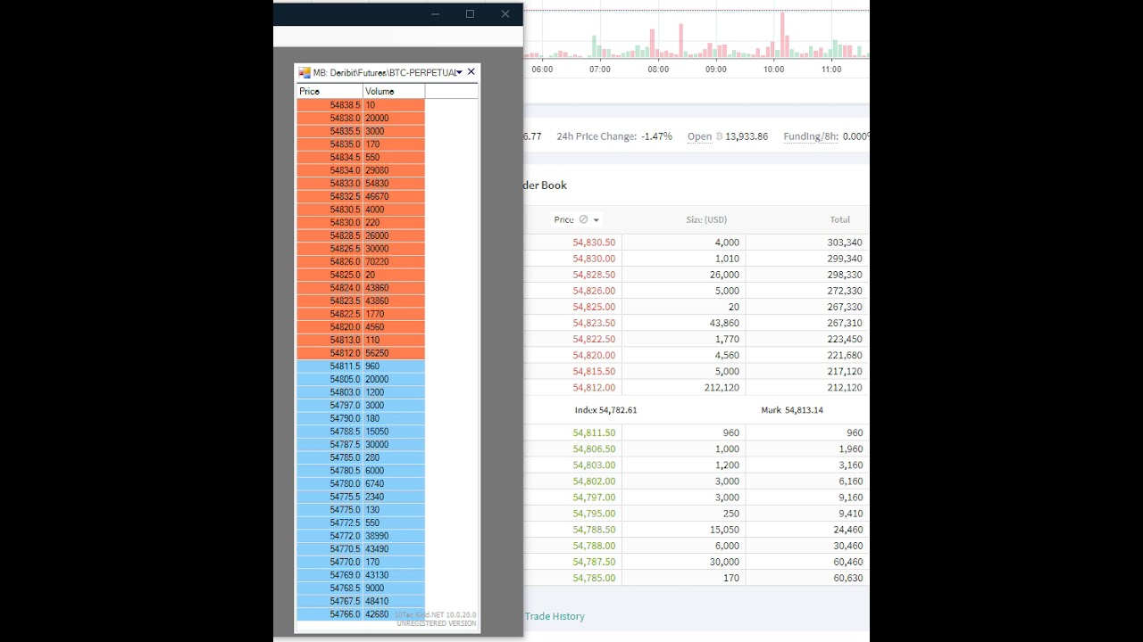Select the 54797.0 row in MB window
This screenshot has height=642, width=1143.
pyautogui.click(x=361, y=406)
